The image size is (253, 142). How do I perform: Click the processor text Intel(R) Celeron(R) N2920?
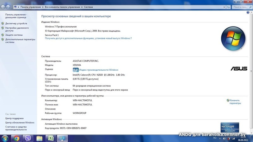click(x=99, y=75)
